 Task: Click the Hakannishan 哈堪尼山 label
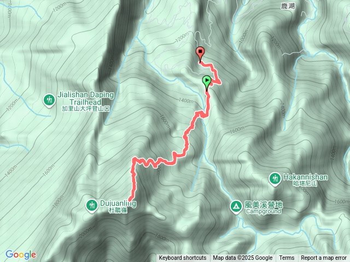click(x=305, y=180)
